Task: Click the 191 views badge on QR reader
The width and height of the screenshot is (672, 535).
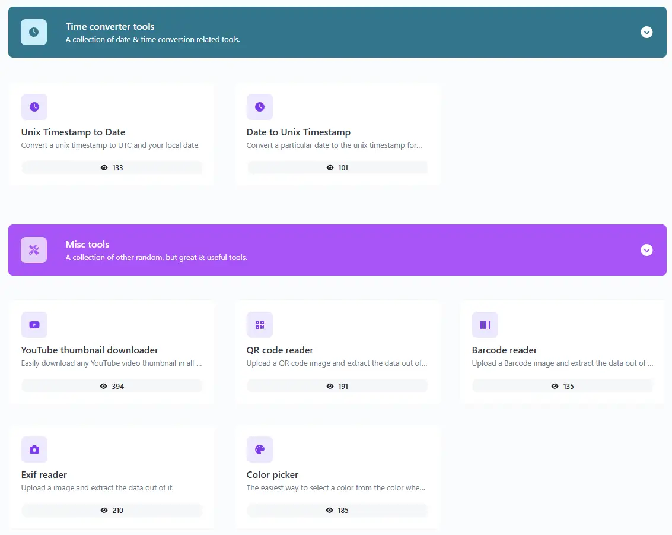Action: [337, 386]
